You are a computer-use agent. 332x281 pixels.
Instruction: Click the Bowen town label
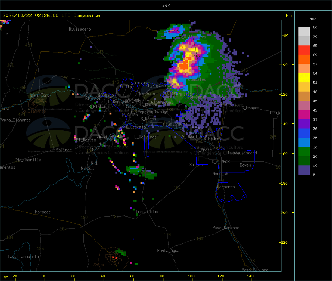(246, 165)
